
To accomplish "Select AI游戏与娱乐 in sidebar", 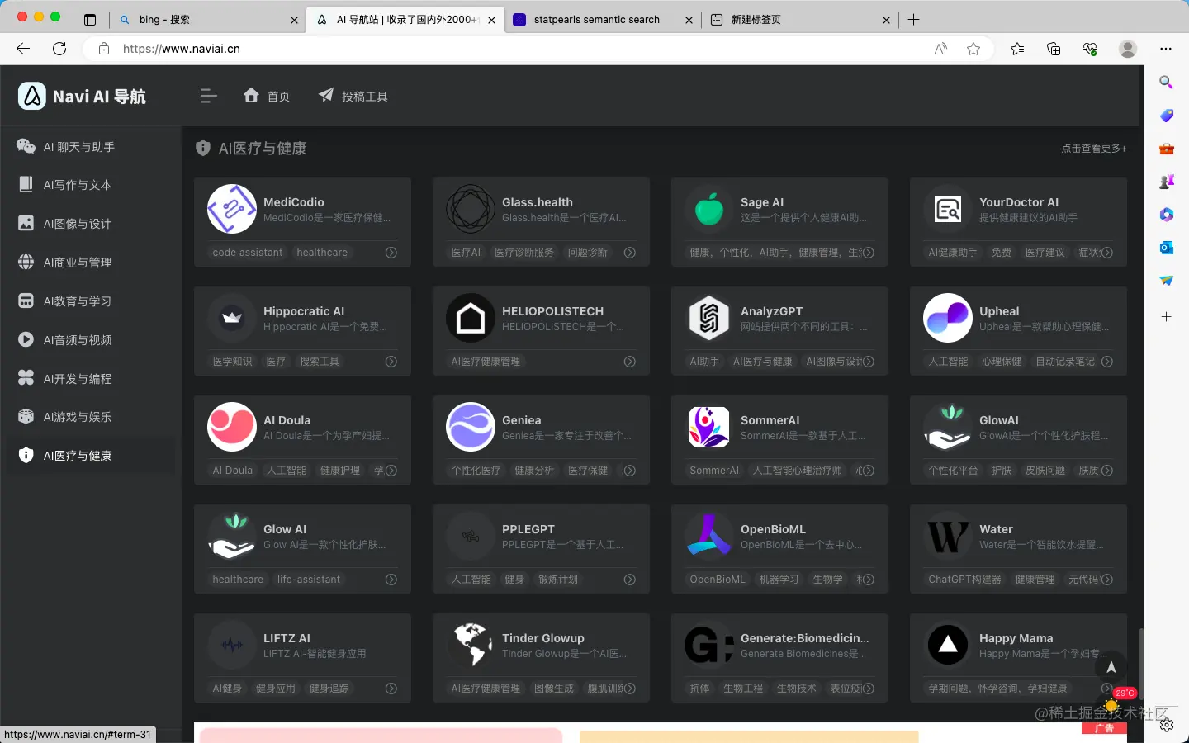I will pyautogui.click(x=91, y=416).
